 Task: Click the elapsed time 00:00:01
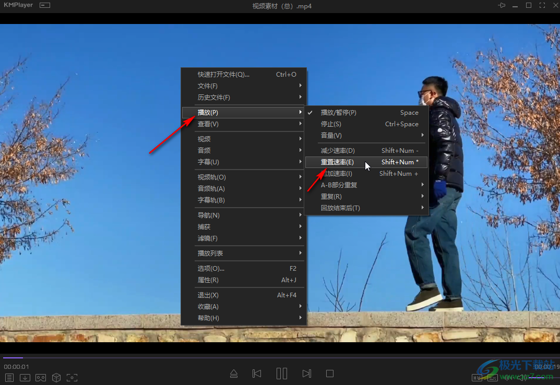[x=16, y=367]
